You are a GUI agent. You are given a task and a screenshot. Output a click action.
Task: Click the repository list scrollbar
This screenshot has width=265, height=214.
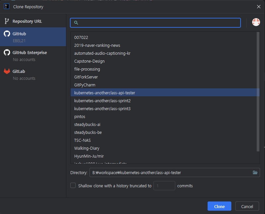258,92
